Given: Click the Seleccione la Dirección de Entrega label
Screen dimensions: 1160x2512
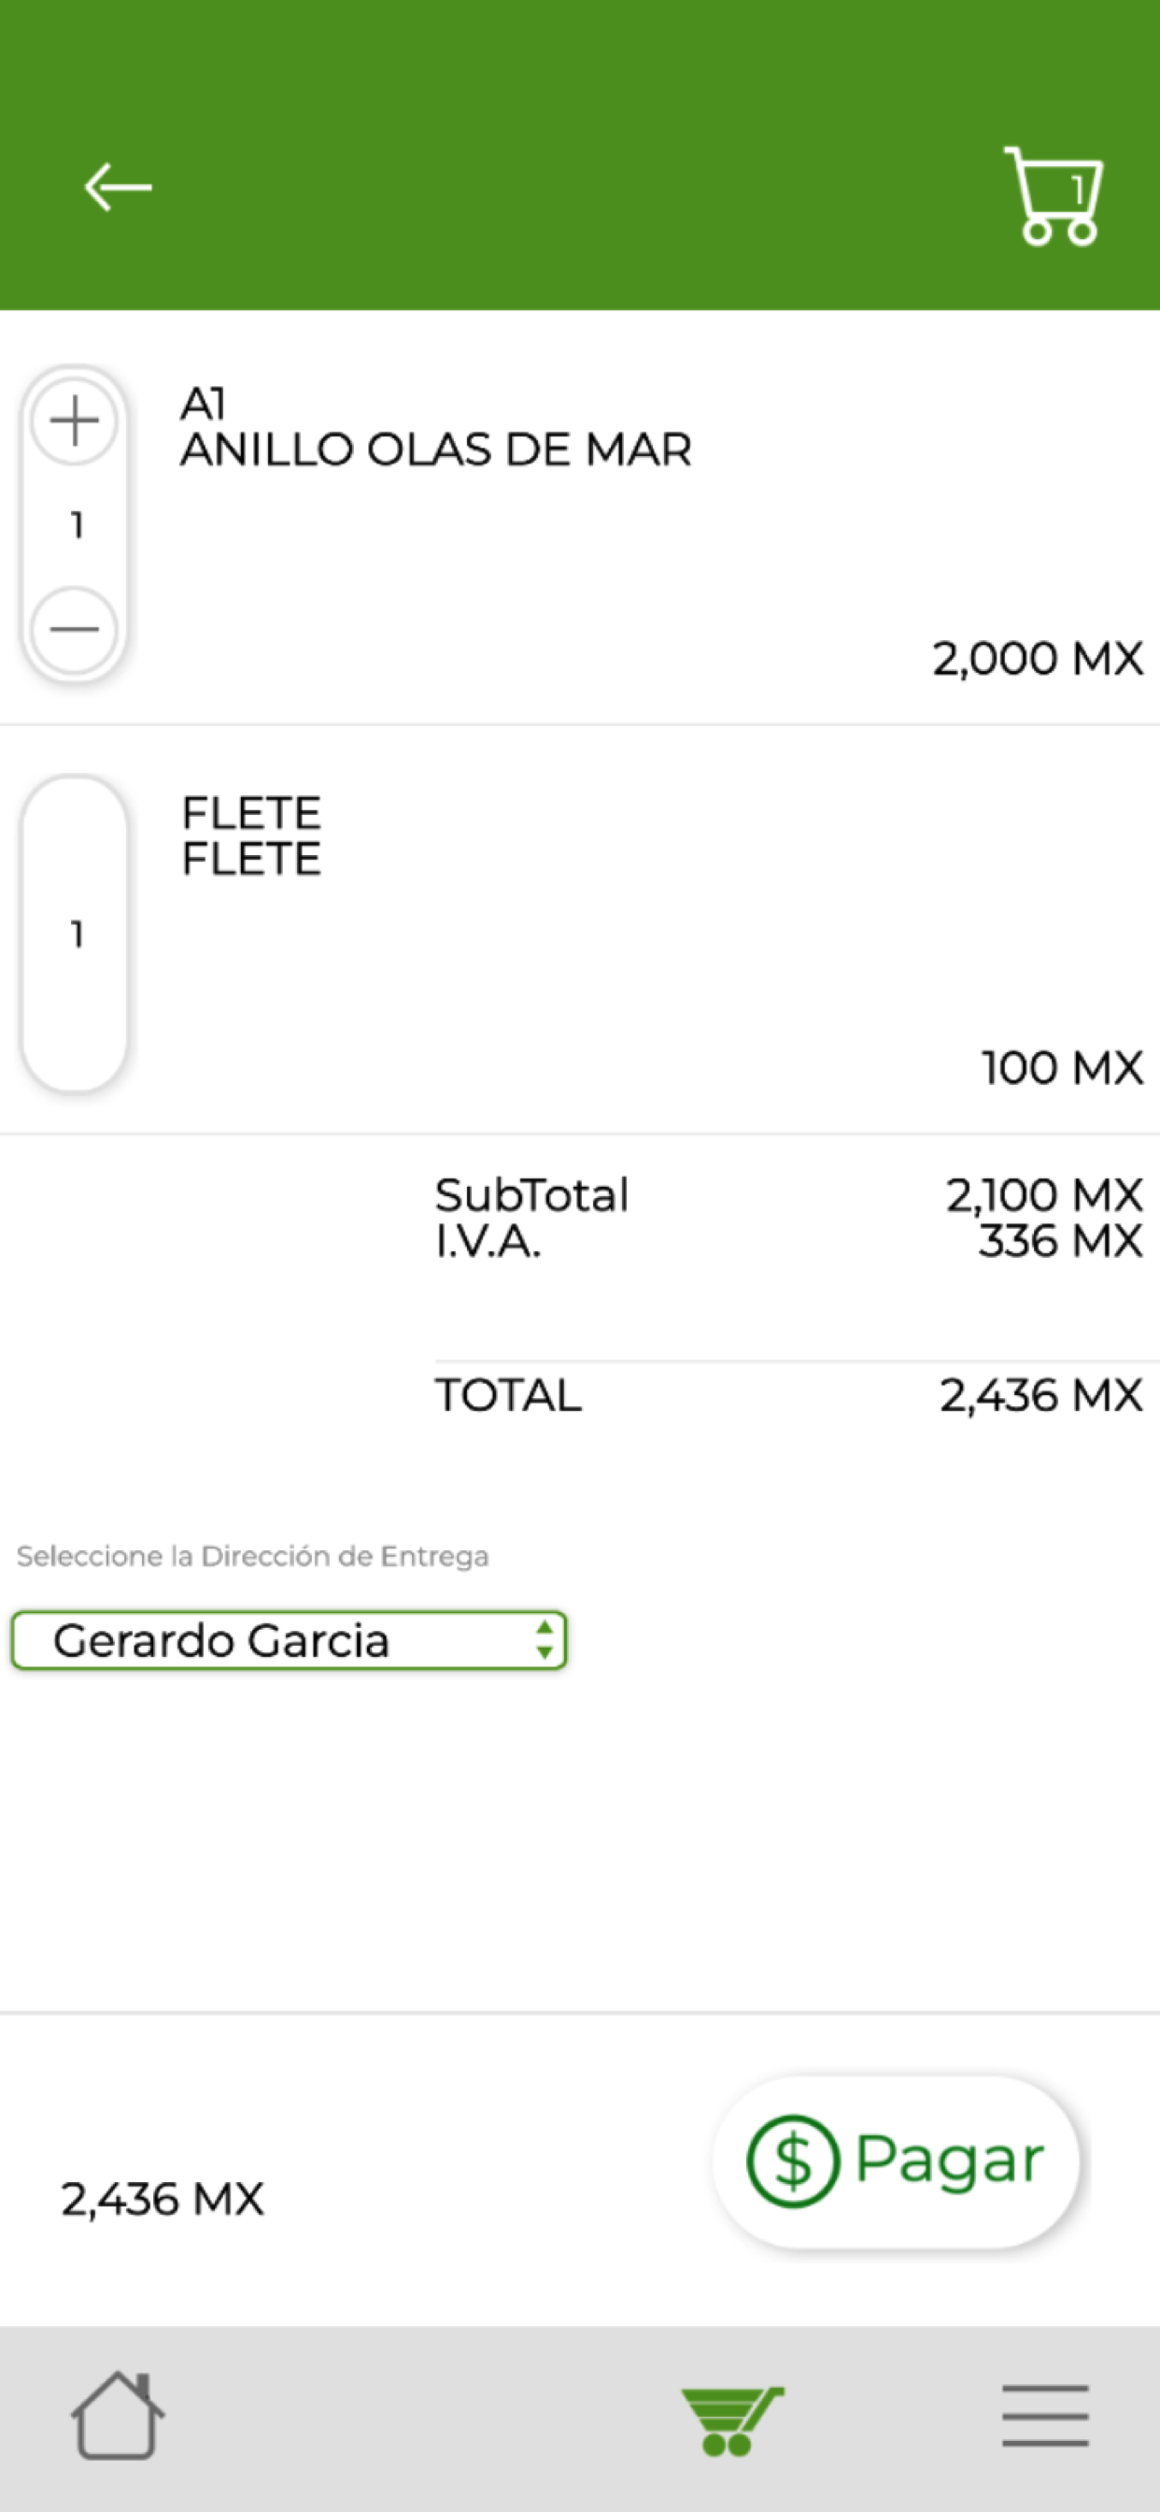Looking at the screenshot, I should click(x=252, y=1556).
